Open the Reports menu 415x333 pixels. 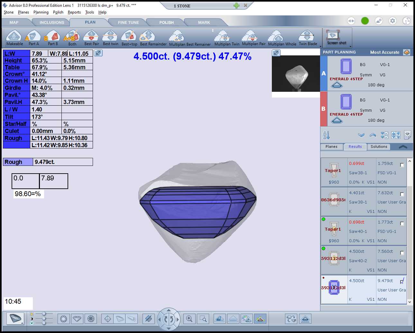point(74,12)
